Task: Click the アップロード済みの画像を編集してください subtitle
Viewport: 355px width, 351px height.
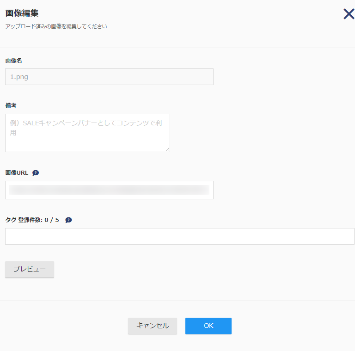Action: (x=56, y=26)
